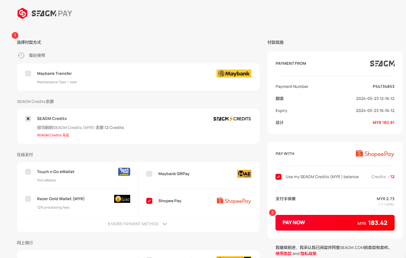Viewport: 406px width, 258px height.
Task: Click the SEAGM Pay logo
Action: (x=45, y=13)
